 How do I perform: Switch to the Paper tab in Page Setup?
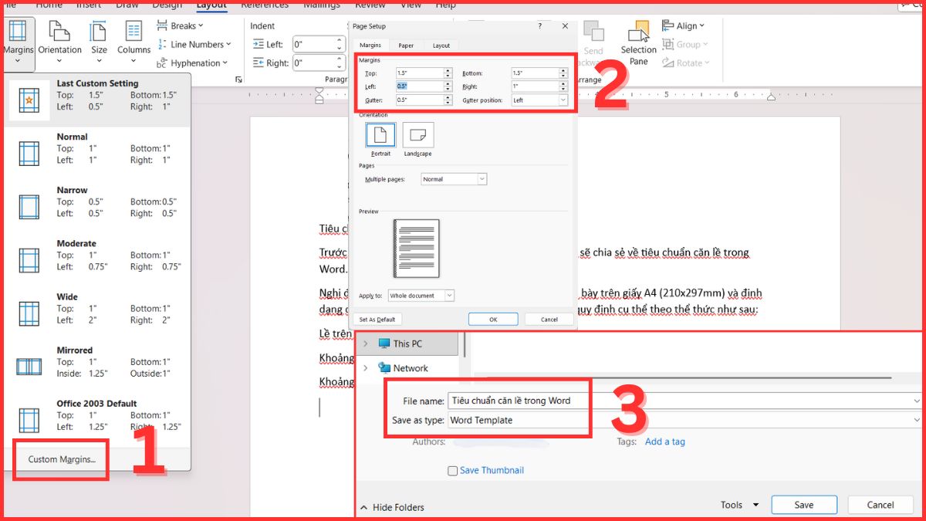pyautogui.click(x=406, y=45)
